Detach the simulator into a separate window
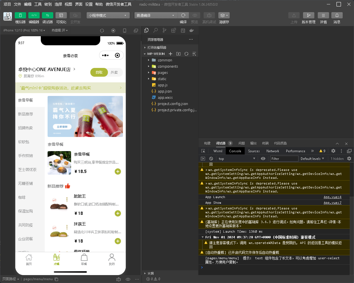The image size is (354, 283). point(136,31)
